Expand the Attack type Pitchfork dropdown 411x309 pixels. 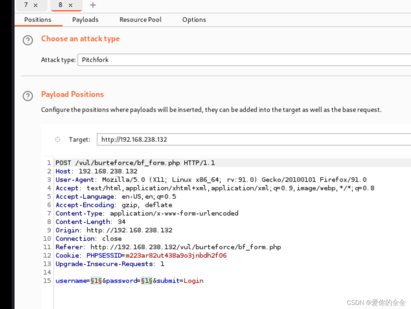(x=244, y=60)
